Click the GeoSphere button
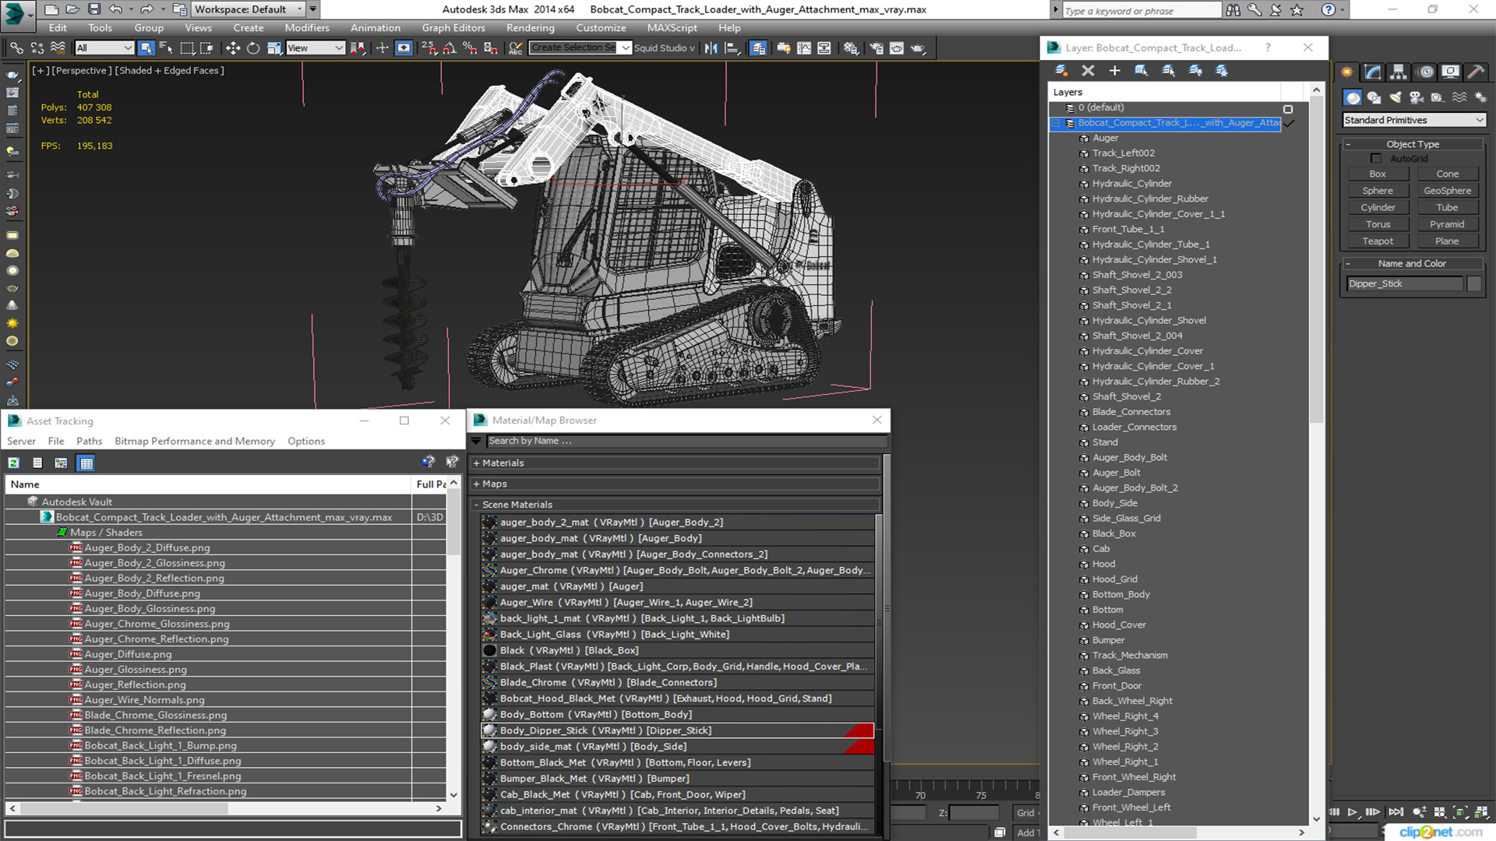The height and width of the screenshot is (841, 1496). click(1447, 191)
